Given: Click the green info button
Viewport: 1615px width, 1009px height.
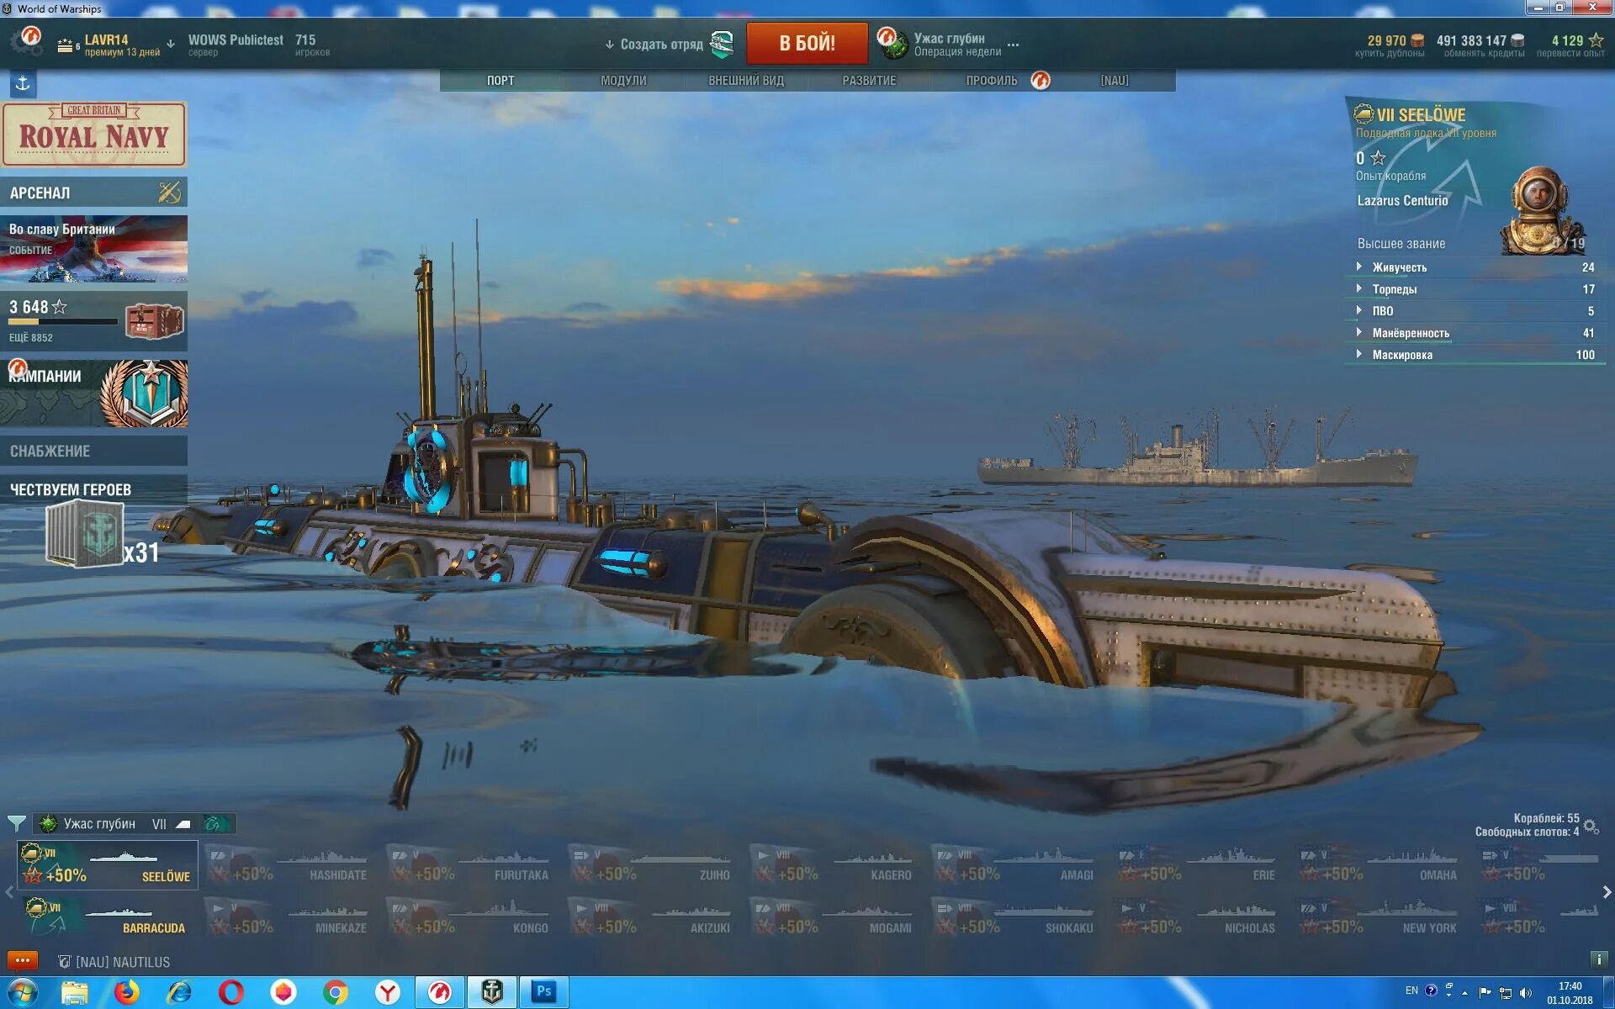Looking at the screenshot, I should coord(1599,959).
